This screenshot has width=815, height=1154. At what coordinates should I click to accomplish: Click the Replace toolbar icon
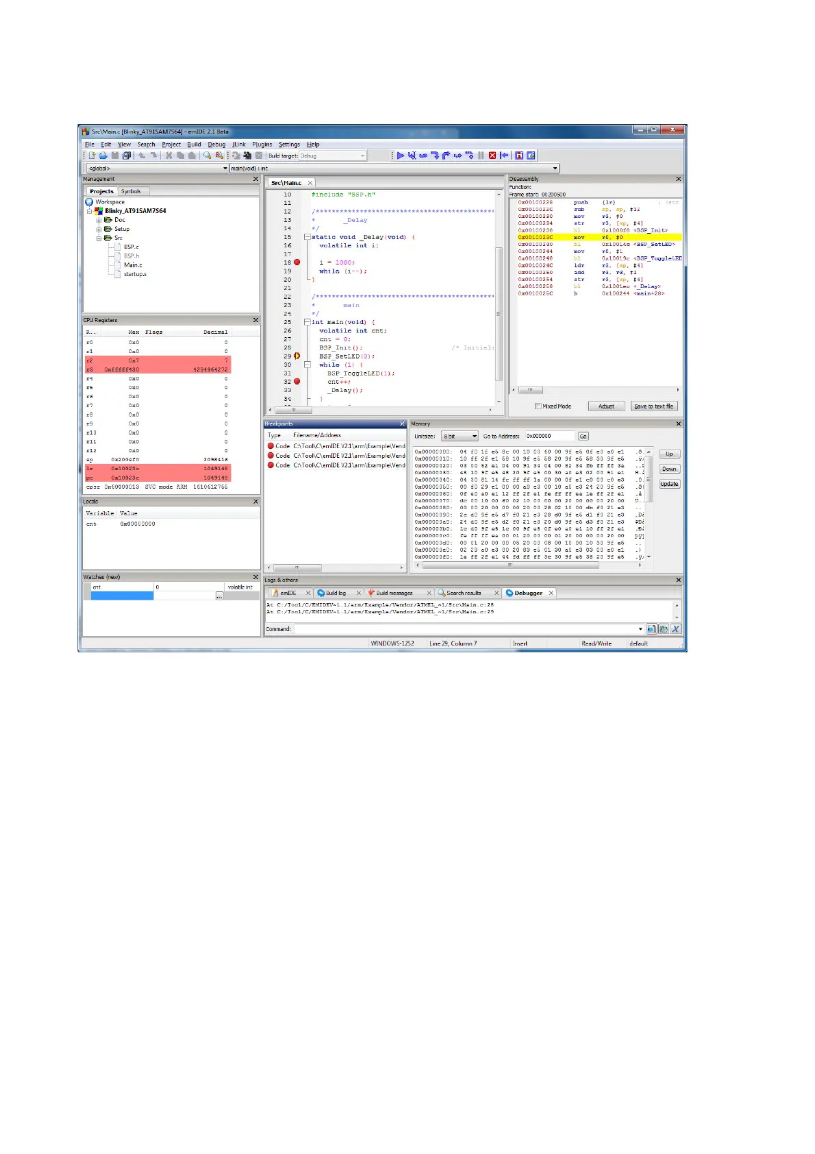(219, 156)
